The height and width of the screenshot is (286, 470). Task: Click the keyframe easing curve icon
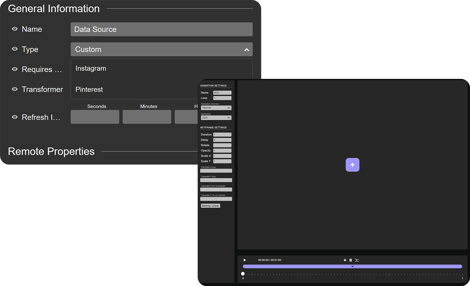[357, 260]
